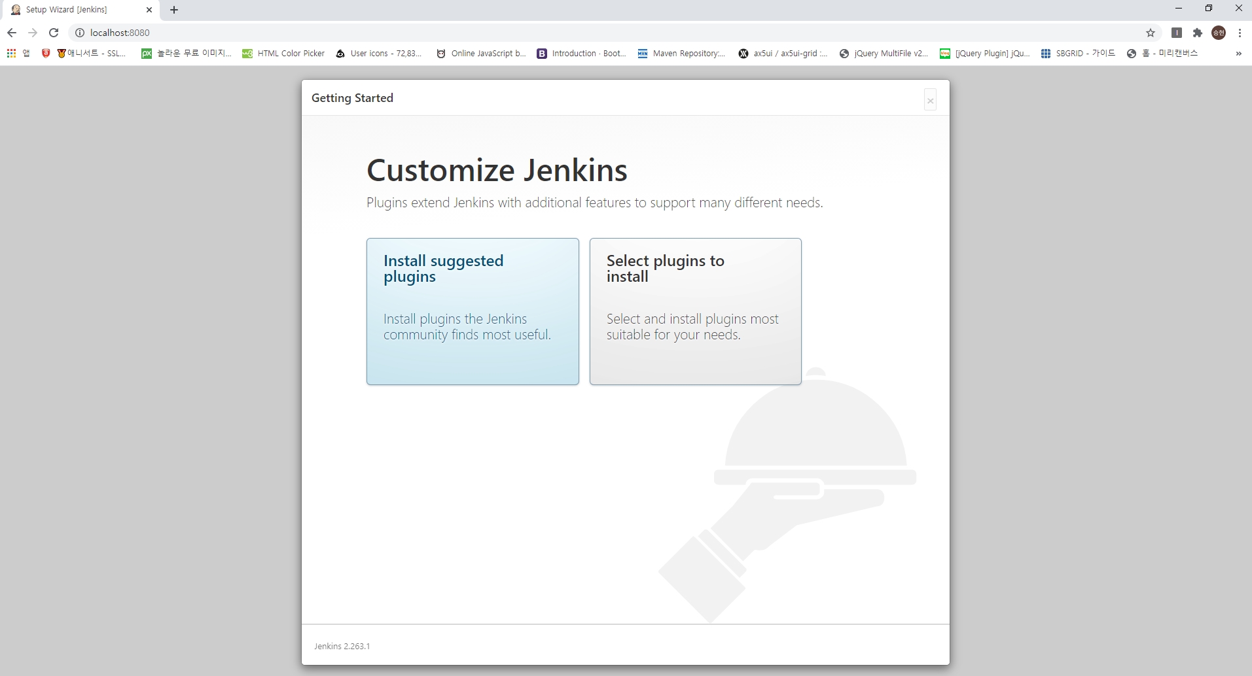The height and width of the screenshot is (676, 1252).
Task: Click Install suggested plugins card
Action: (473, 311)
